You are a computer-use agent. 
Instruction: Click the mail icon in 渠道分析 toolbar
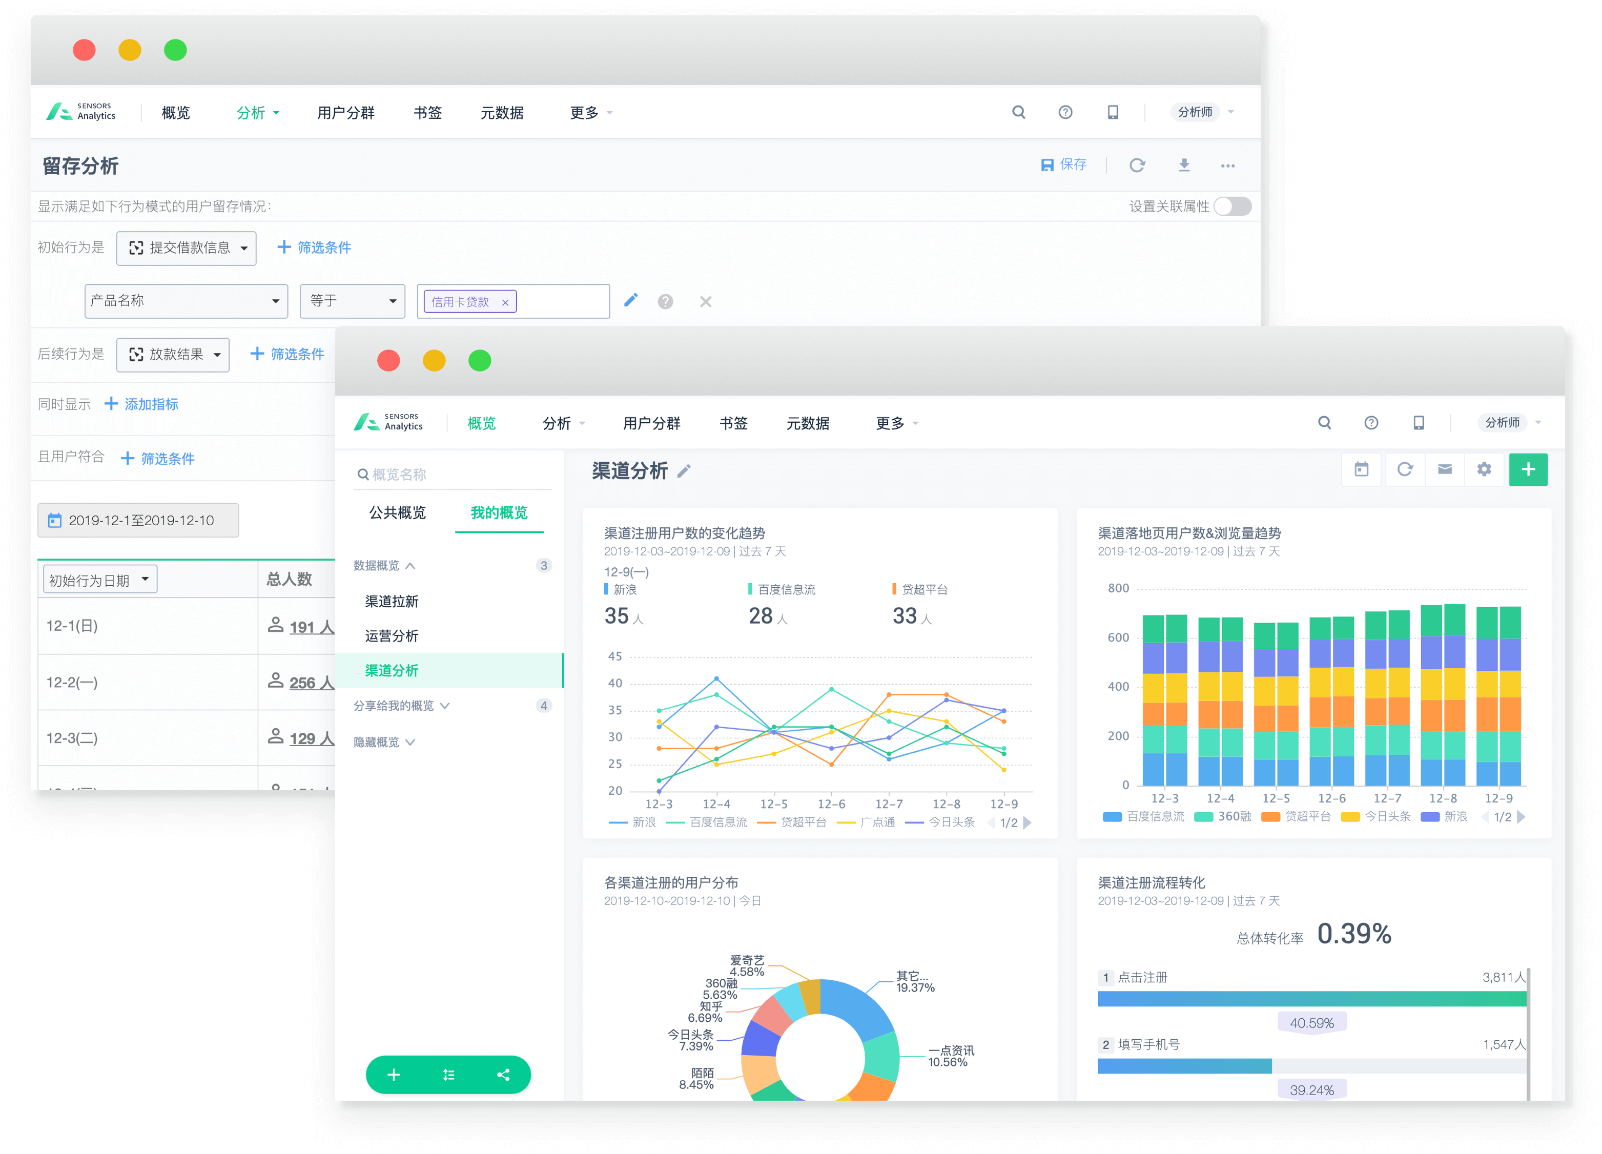pos(1445,470)
